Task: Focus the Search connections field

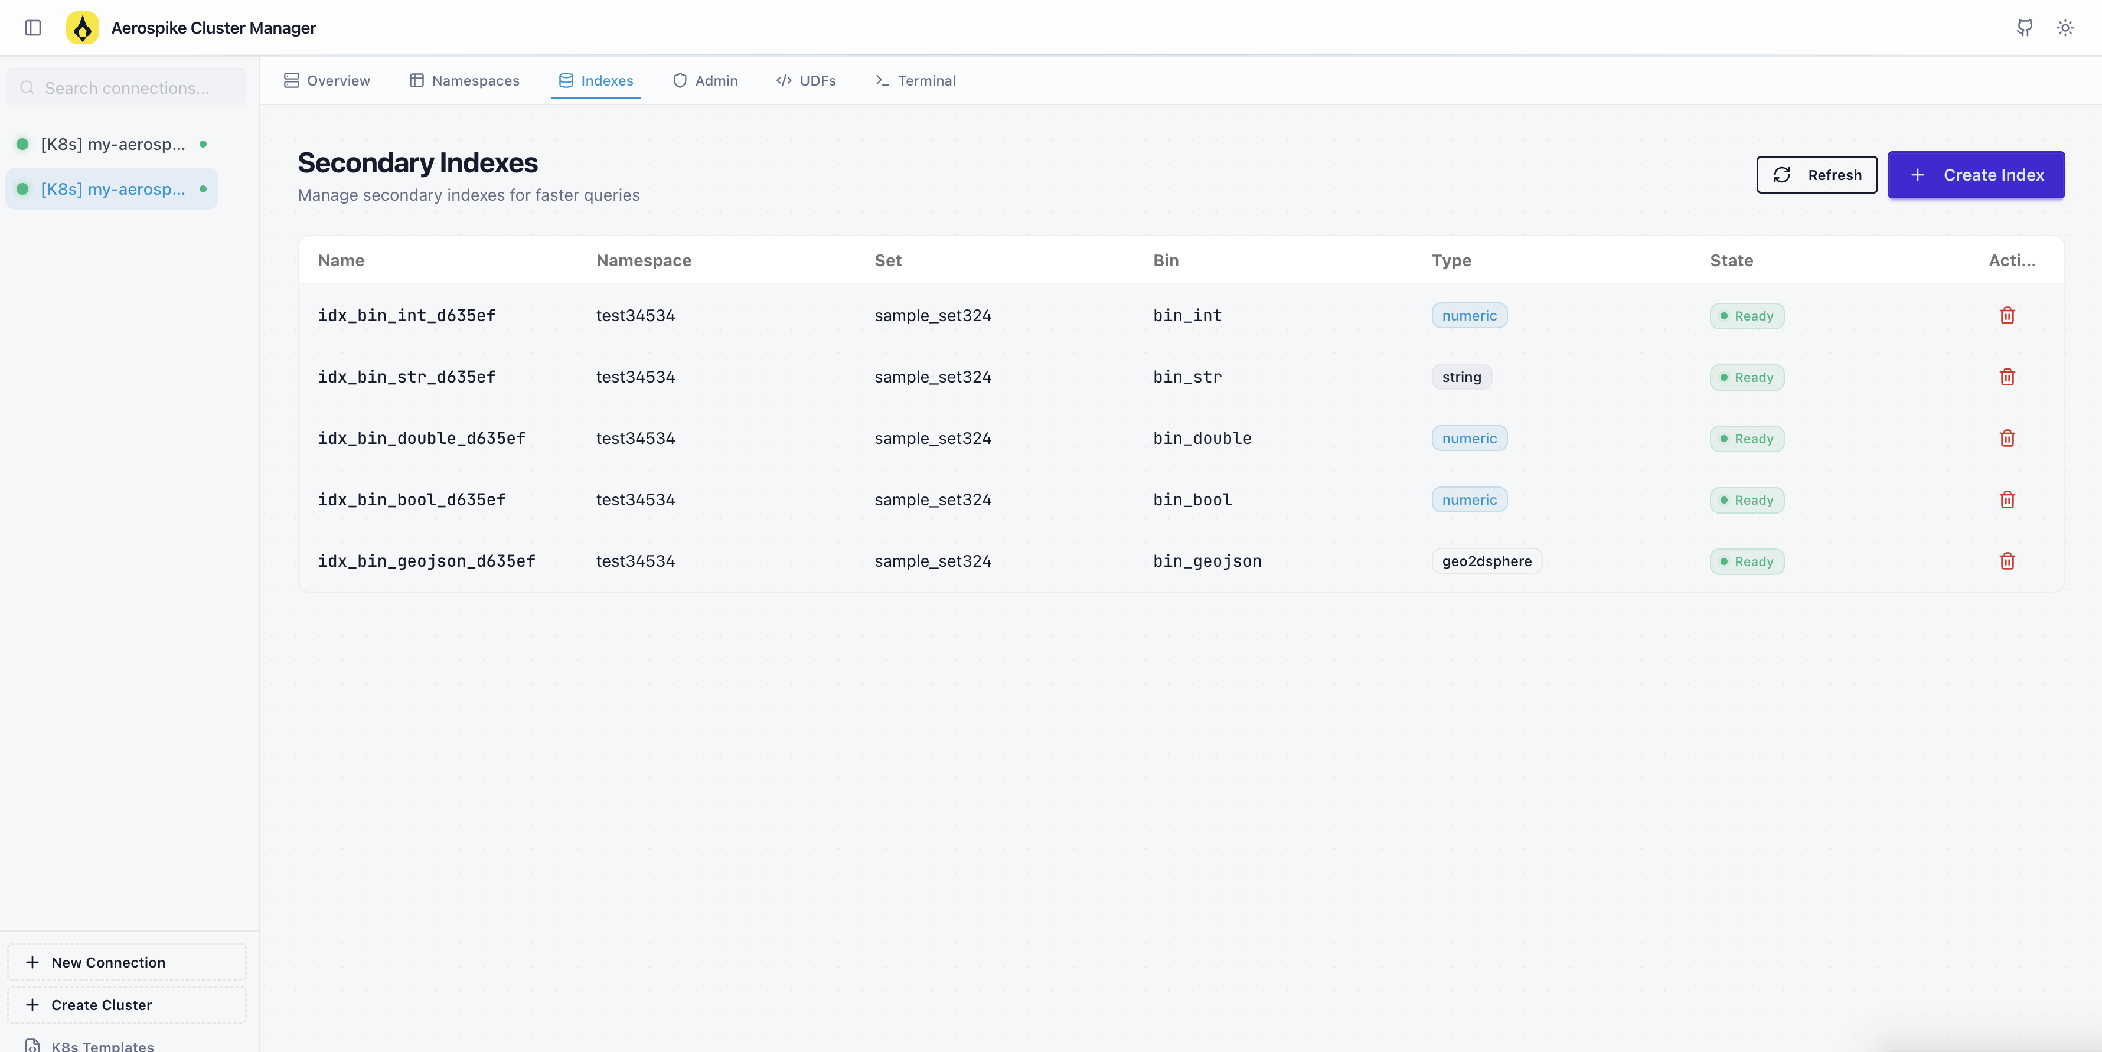Action: 128,88
